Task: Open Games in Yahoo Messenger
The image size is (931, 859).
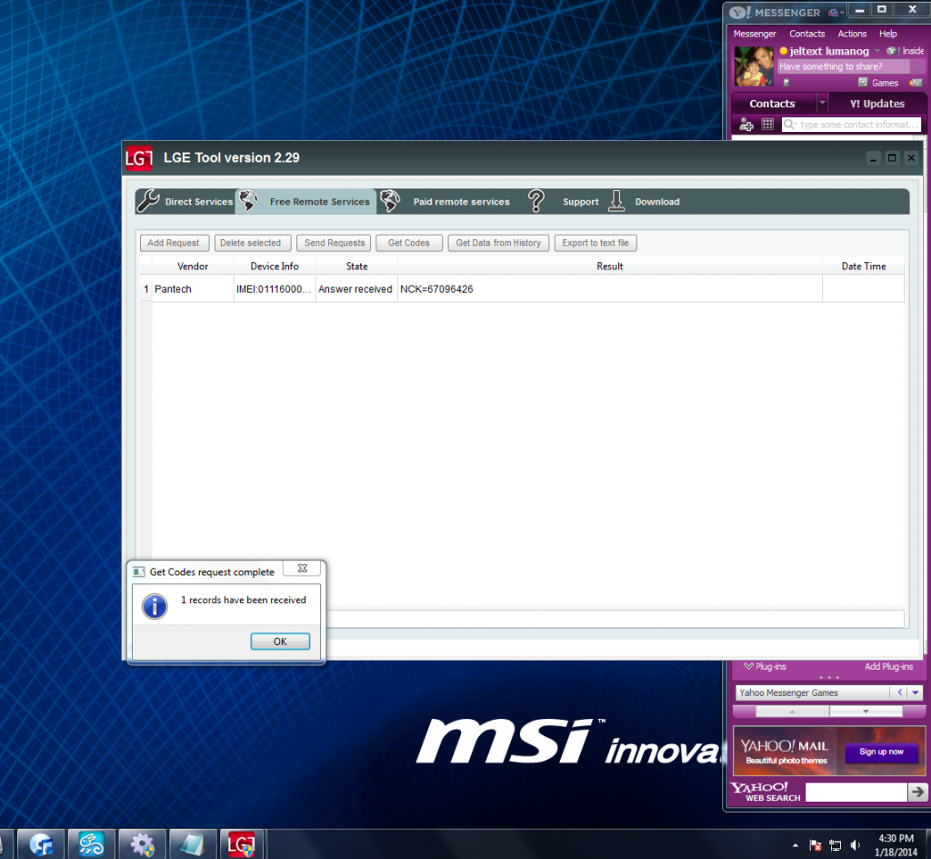Action: [878, 83]
